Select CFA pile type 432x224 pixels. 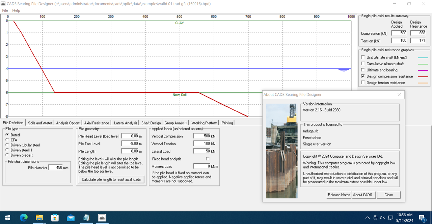(x=11, y=140)
